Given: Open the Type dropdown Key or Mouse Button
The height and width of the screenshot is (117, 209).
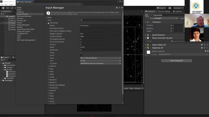Looking at the screenshot, I should click(x=101, y=58).
